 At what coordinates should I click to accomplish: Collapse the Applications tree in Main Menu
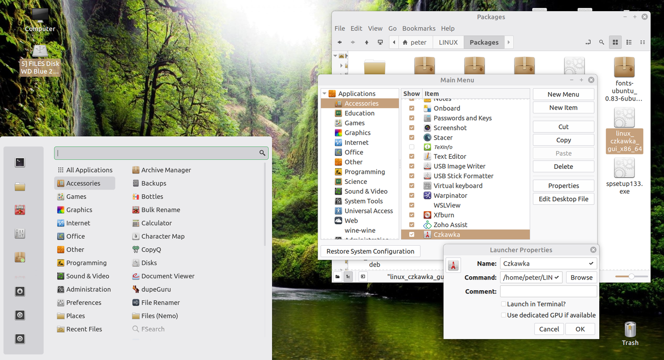tap(325, 93)
